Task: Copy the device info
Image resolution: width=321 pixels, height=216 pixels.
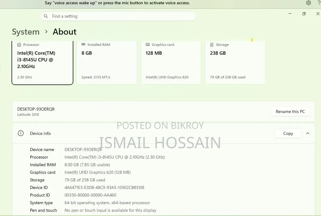Action: (288, 133)
